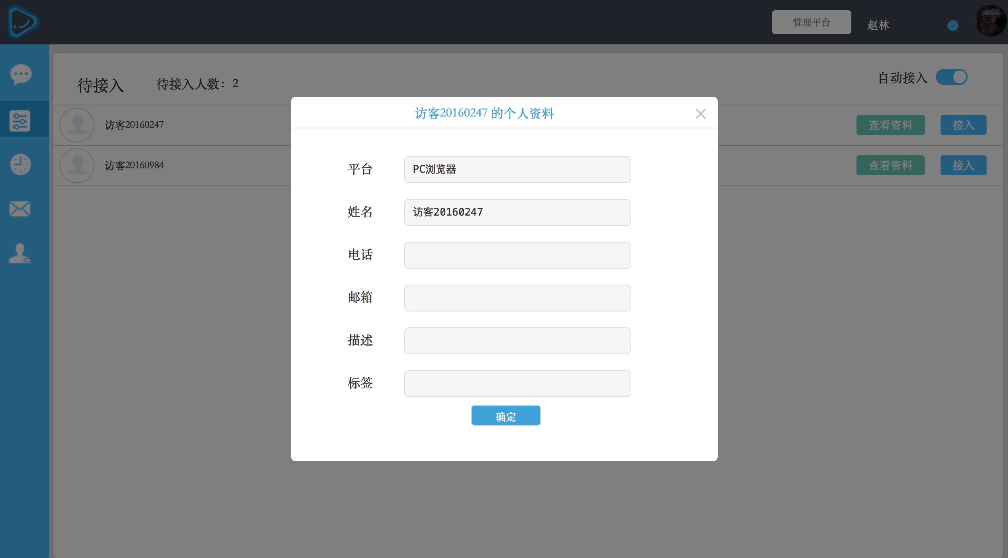Click the 描述 input field
This screenshot has width=1008, height=558.
click(x=517, y=341)
